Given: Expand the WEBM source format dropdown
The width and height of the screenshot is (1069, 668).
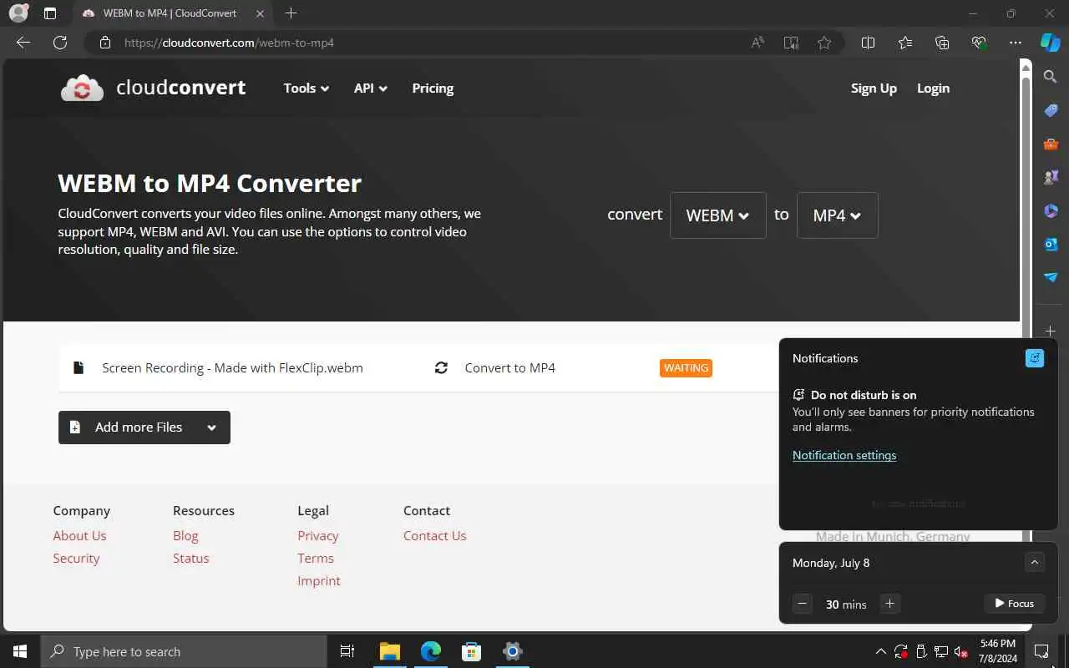Looking at the screenshot, I should pos(717,215).
